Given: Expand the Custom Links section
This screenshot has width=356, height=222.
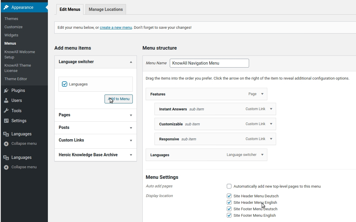Looking at the screenshot, I should tap(95, 140).
